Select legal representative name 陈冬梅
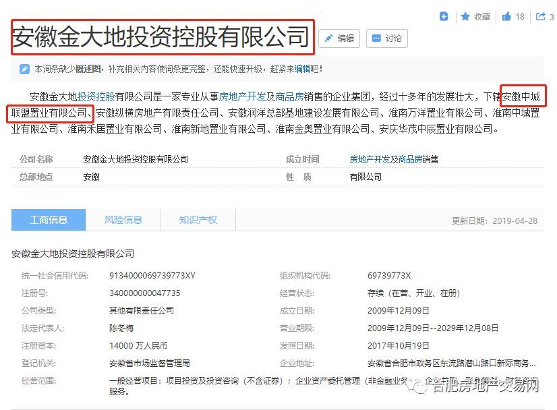This screenshot has height=410, width=557. click(121, 328)
